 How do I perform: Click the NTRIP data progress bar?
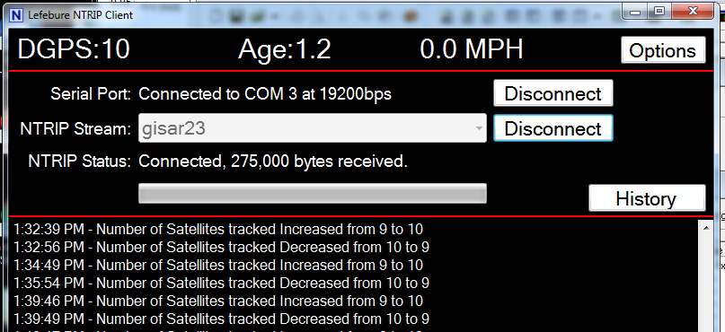pyautogui.click(x=312, y=194)
